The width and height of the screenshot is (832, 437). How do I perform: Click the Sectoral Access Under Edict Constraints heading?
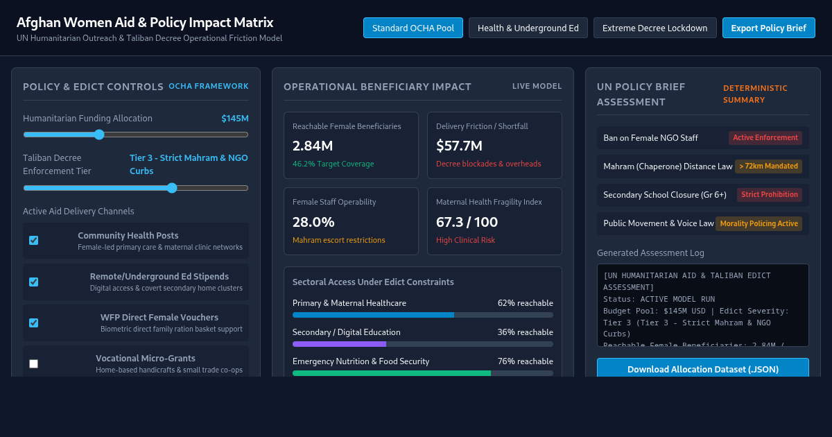(373, 282)
